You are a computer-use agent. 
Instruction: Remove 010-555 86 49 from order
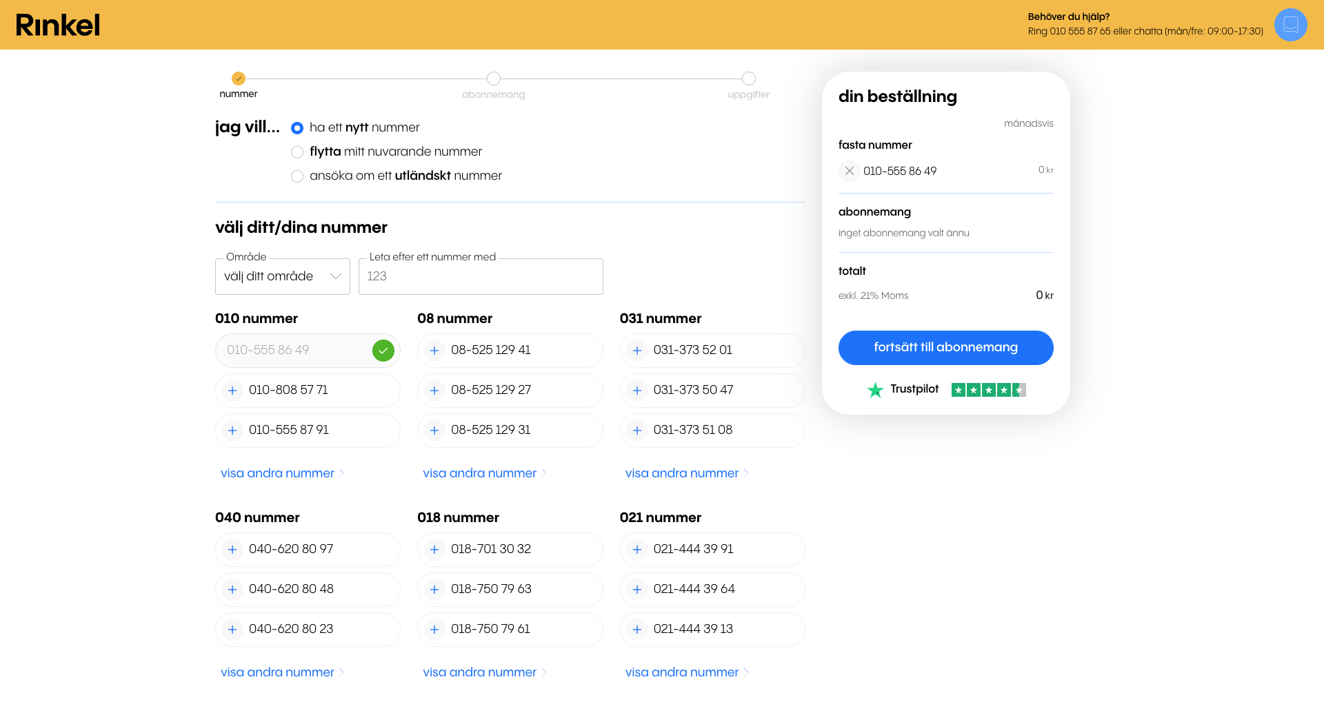coord(850,171)
